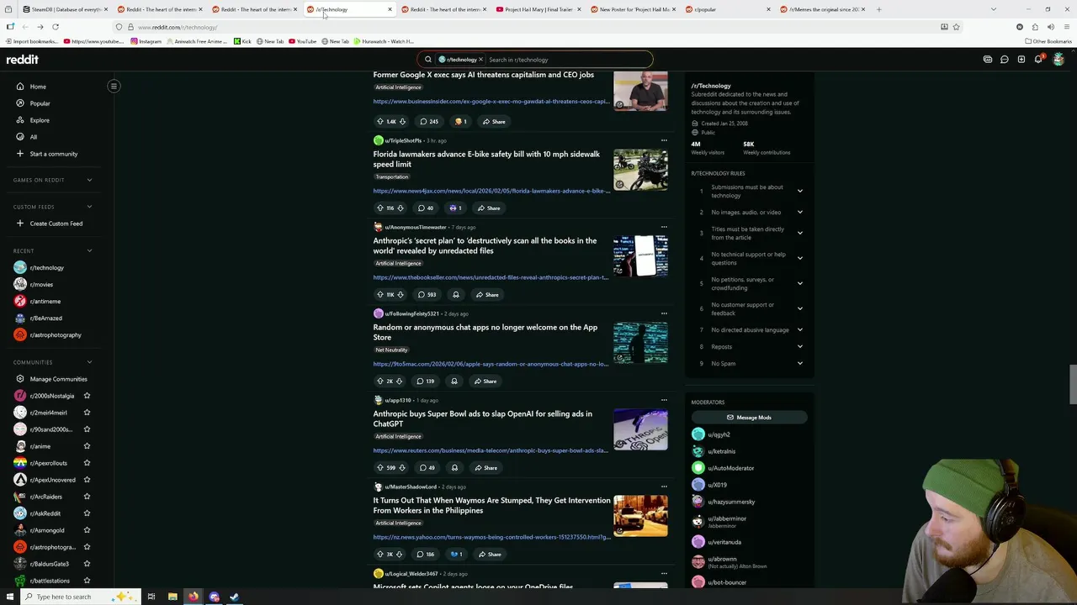
Task: Collapse the Custom Feeds section
Action: coord(89,207)
